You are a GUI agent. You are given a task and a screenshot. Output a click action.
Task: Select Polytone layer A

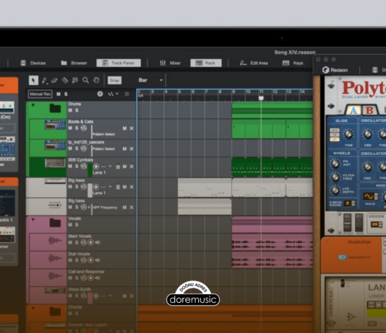point(353,110)
